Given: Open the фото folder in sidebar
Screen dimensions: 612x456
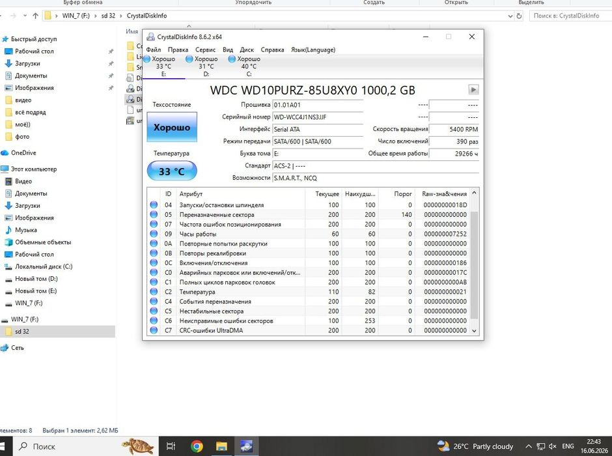Looking at the screenshot, I should pyautogui.click(x=22, y=137).
